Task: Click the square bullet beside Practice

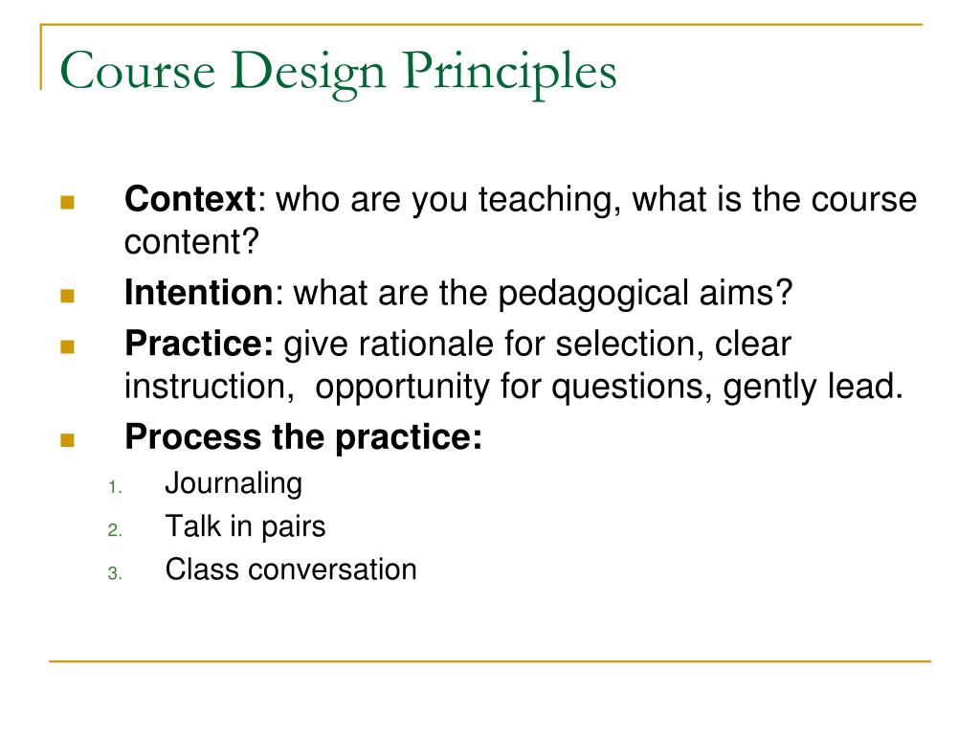Action: (68, 346)
